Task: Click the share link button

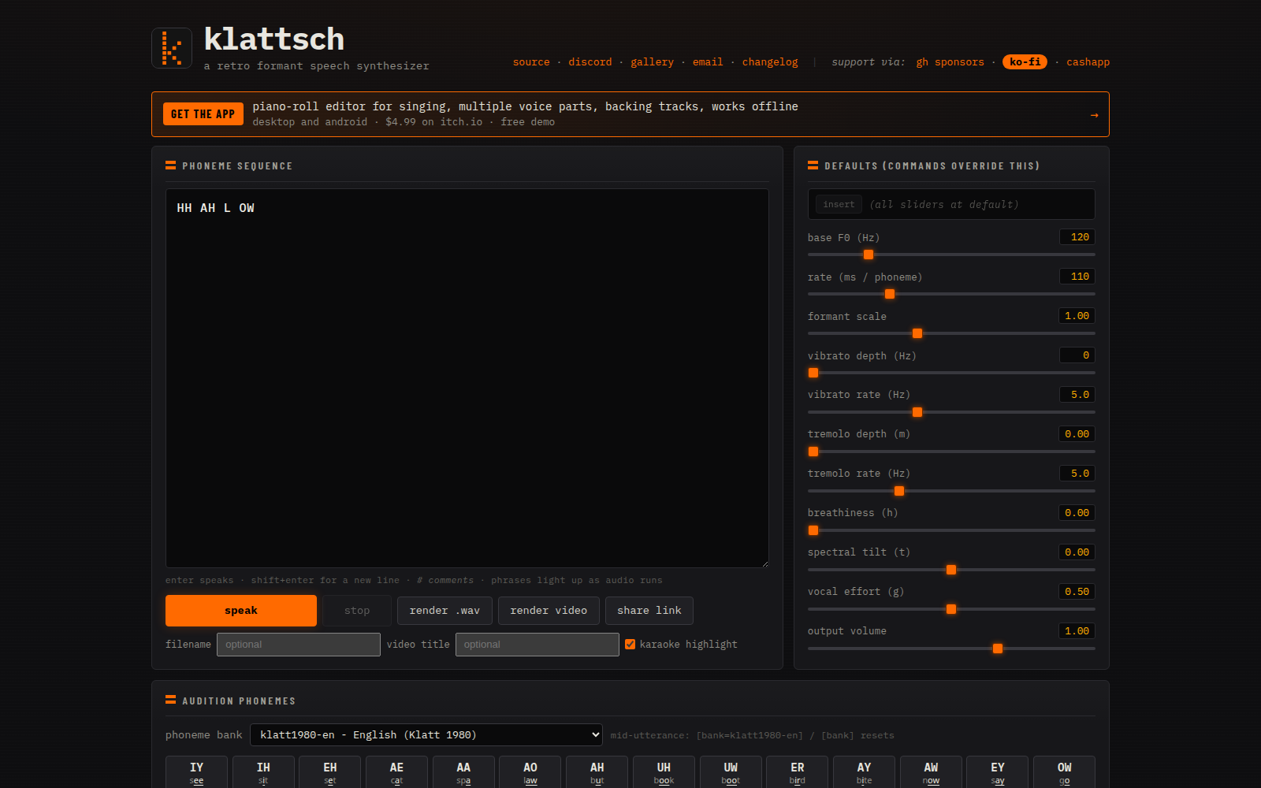Action: [x=649, y=611]
